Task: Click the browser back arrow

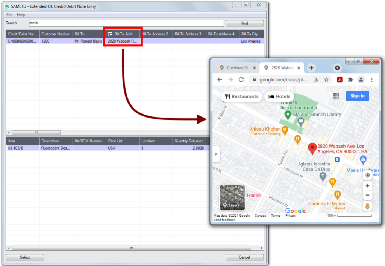Action: (x=220, y=79)
